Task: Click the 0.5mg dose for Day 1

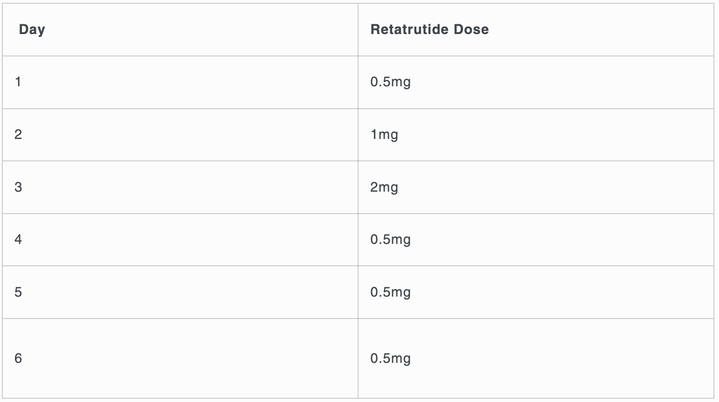Action: click(391, 83)
